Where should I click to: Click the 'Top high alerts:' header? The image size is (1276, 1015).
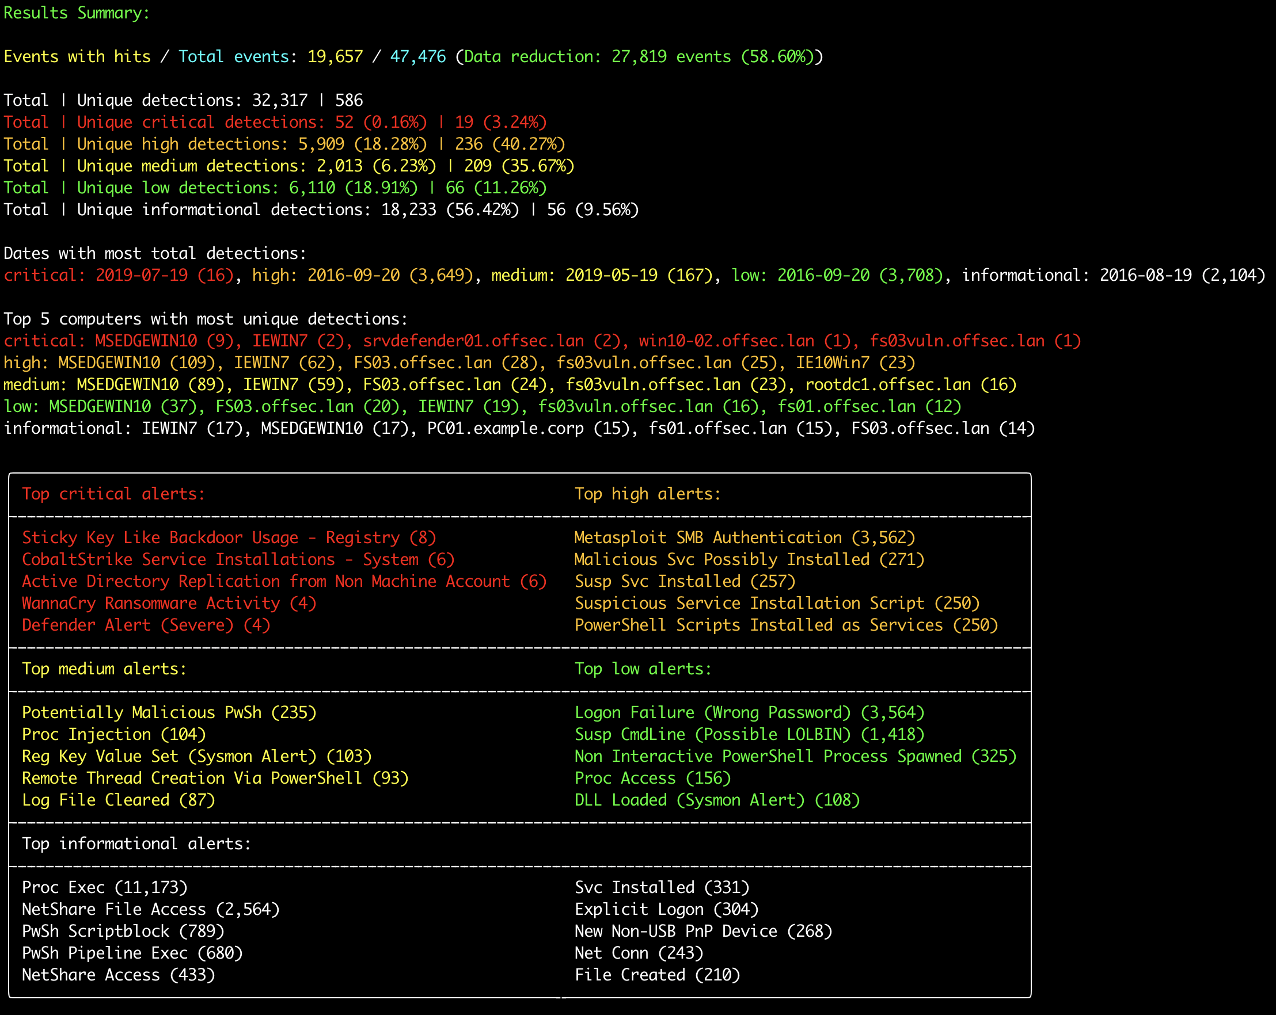point(647,494)
